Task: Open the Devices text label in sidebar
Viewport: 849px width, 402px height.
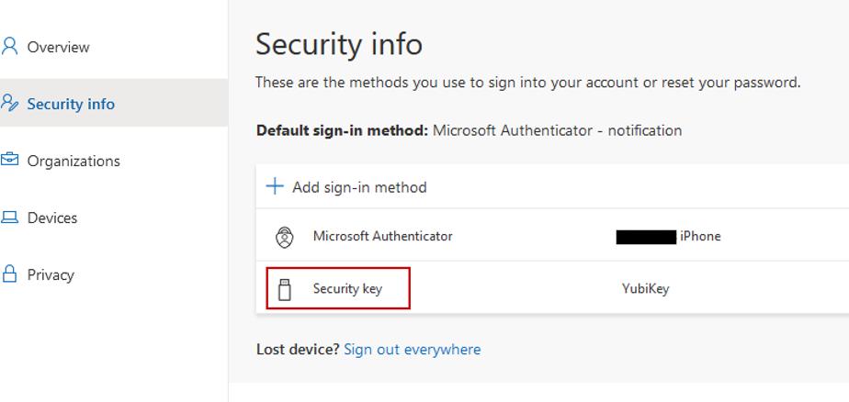Action: (52, 218)
